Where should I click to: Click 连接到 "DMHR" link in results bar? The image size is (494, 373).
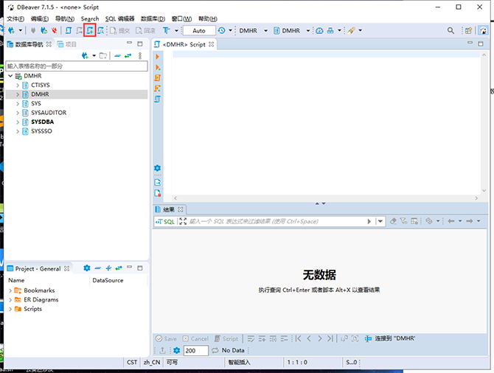pyautogui.click(x=390, y=338)
